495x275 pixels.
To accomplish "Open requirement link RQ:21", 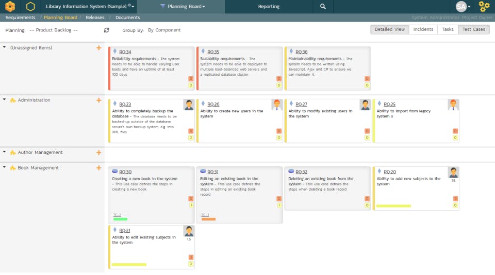I will (x=125, y=231).
